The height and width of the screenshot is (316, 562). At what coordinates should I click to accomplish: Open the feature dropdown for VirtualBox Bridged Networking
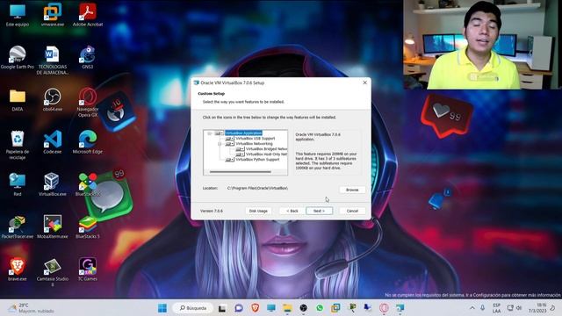240,149
